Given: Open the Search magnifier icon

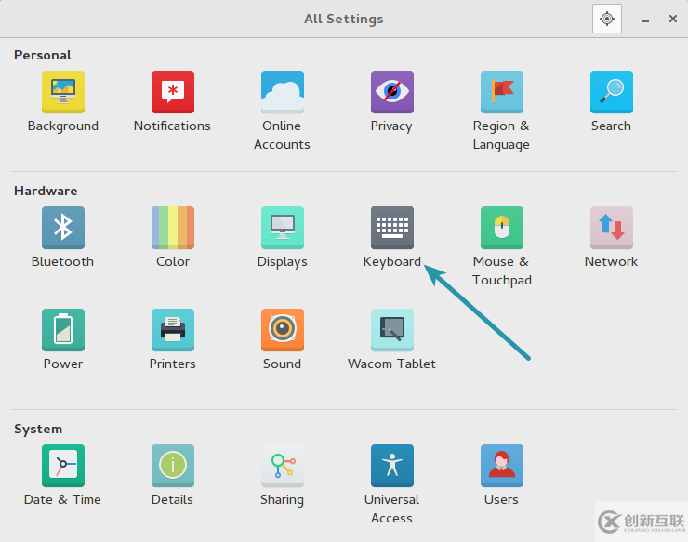Looking at the screenshot, I should tap(612, 92).
